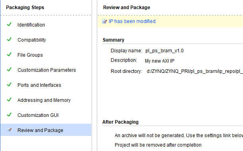Select the Review and Package step
This screenshot has height=151, width=243.
coord(46,130)
